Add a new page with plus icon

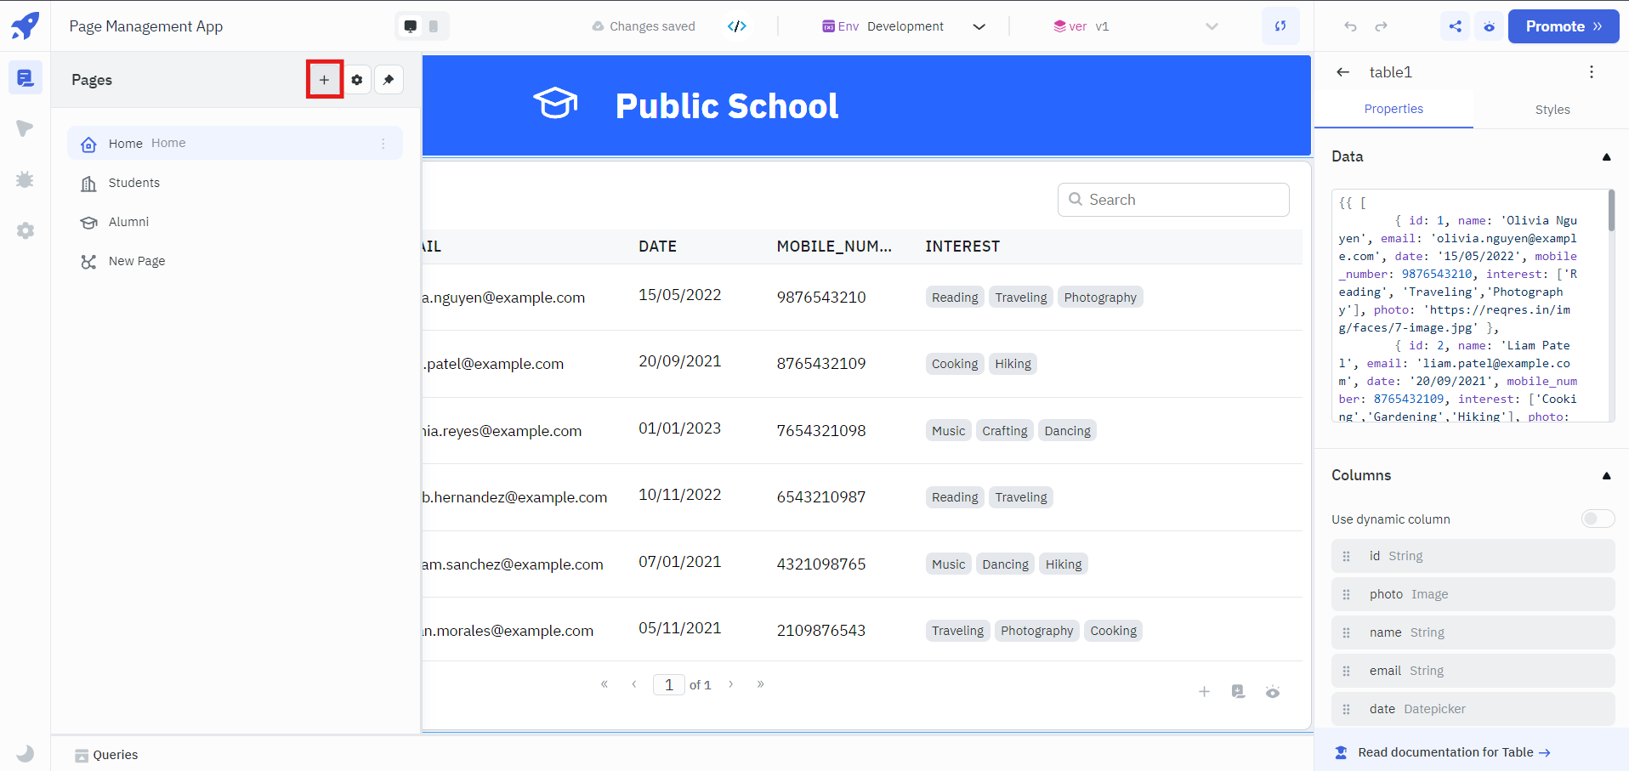click(x=324, y=80)
